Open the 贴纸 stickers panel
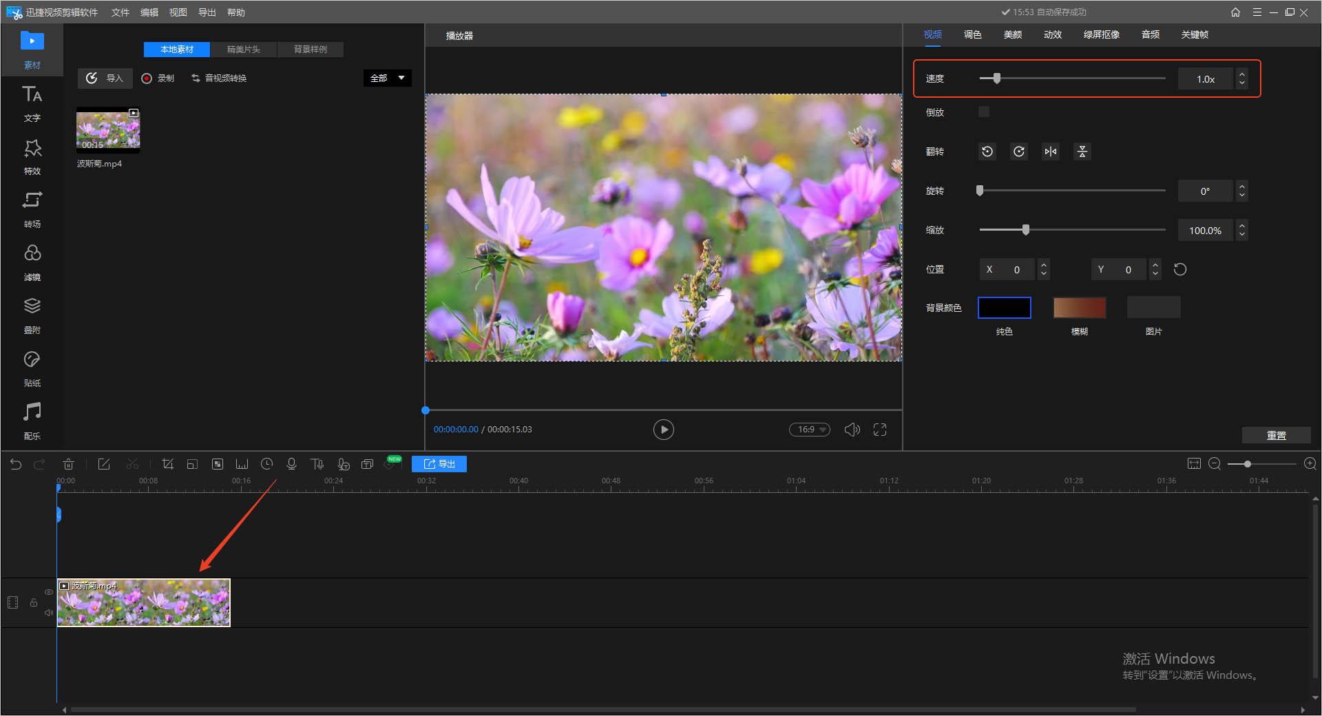1322x716 pixels. pos(32,368)
